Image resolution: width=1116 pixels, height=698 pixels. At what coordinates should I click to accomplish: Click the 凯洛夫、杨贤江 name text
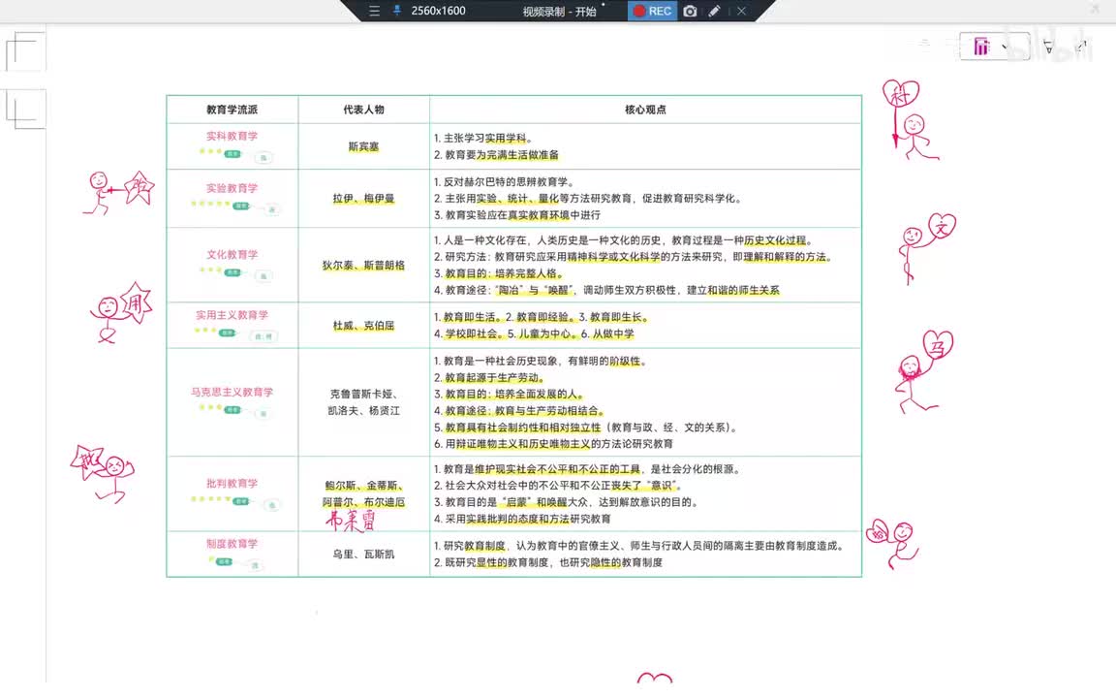click(x=363, y=410)
